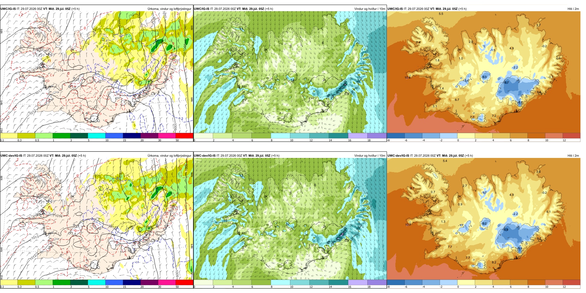Click the green 6–8 swatch in bottom wind legend

261,282
